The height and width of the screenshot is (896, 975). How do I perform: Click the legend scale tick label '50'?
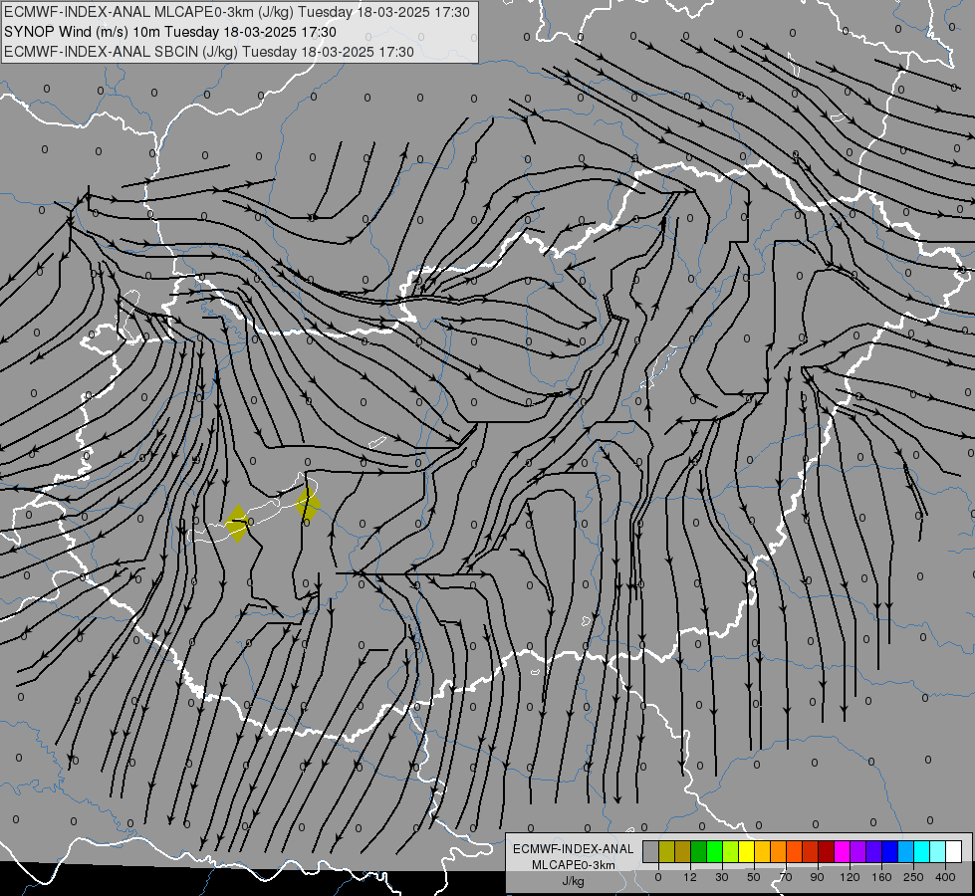click(x=754, y=877)
